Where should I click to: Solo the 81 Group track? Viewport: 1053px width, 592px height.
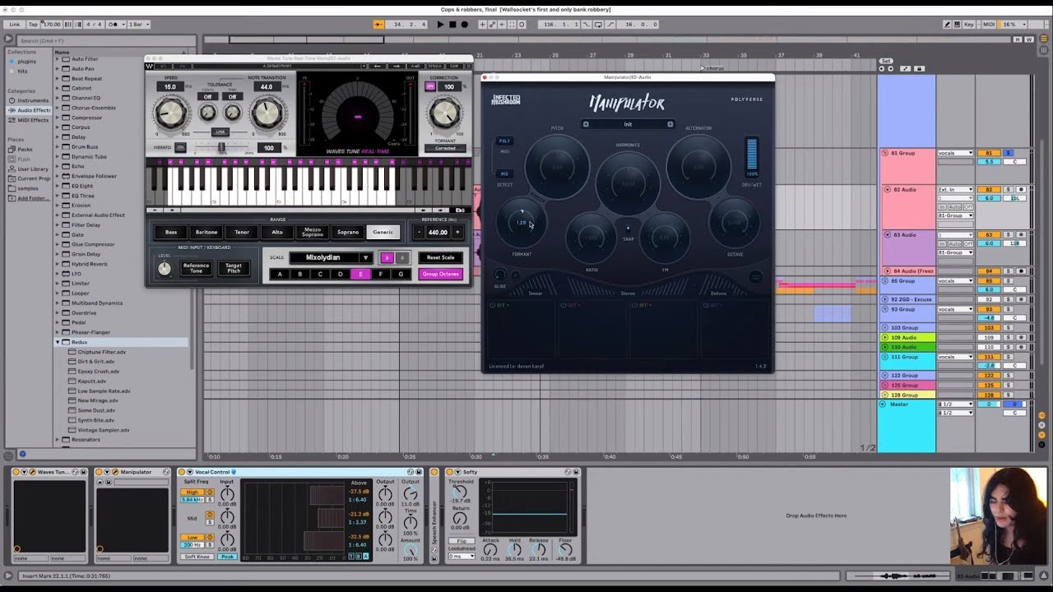pyautogui.click(x=1009, y=153)
